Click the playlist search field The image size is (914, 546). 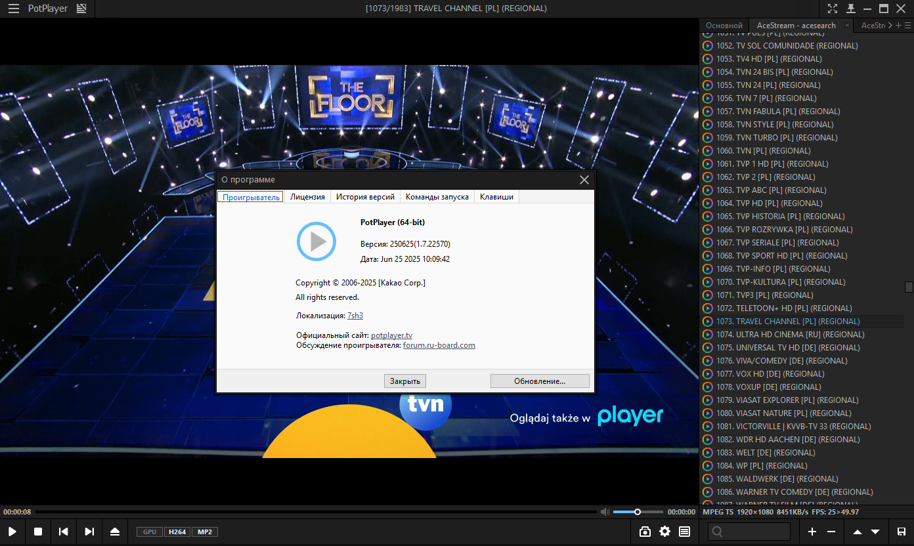[749, 532]
